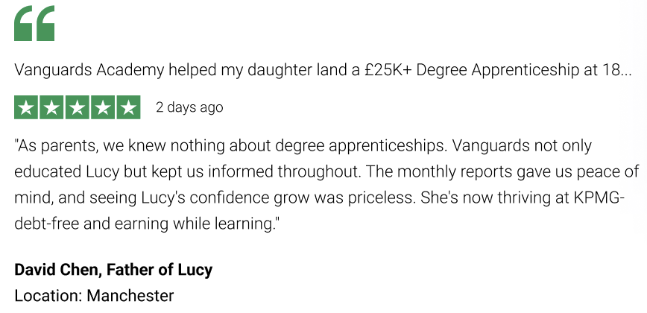Click the second green rating star
Image resolution: width=647 pixels, height=313 pixels.
(x=51, y=107)
